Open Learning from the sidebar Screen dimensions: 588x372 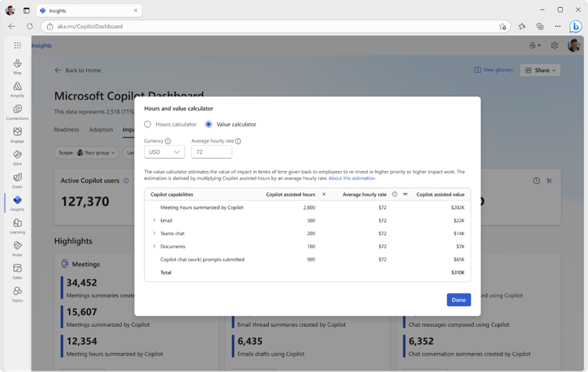pos(17,226)
